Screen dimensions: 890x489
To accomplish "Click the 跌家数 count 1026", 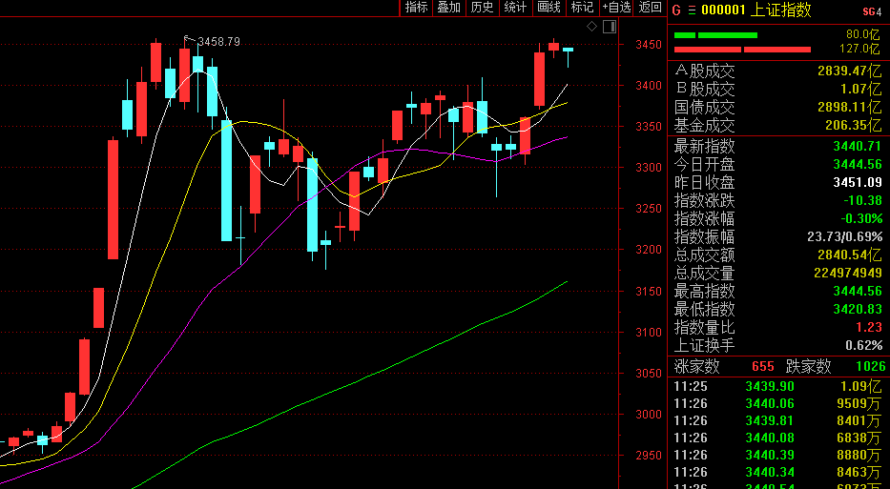I will [870, 366].
